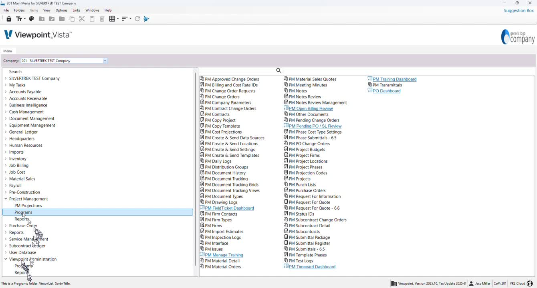The height and width of the screenshot is (288, 537).
Task: Open the Suggestion Box link
Action: point(519,10)
